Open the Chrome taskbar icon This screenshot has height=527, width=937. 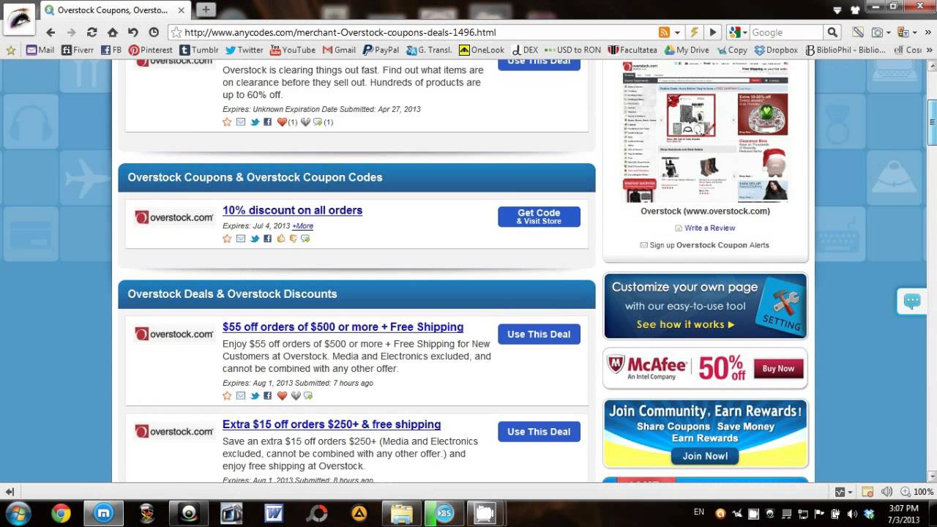click(x=61, y=513)
